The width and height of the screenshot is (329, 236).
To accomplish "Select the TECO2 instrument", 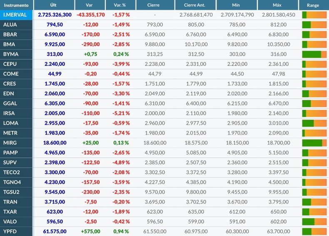I will pos(16,172).
